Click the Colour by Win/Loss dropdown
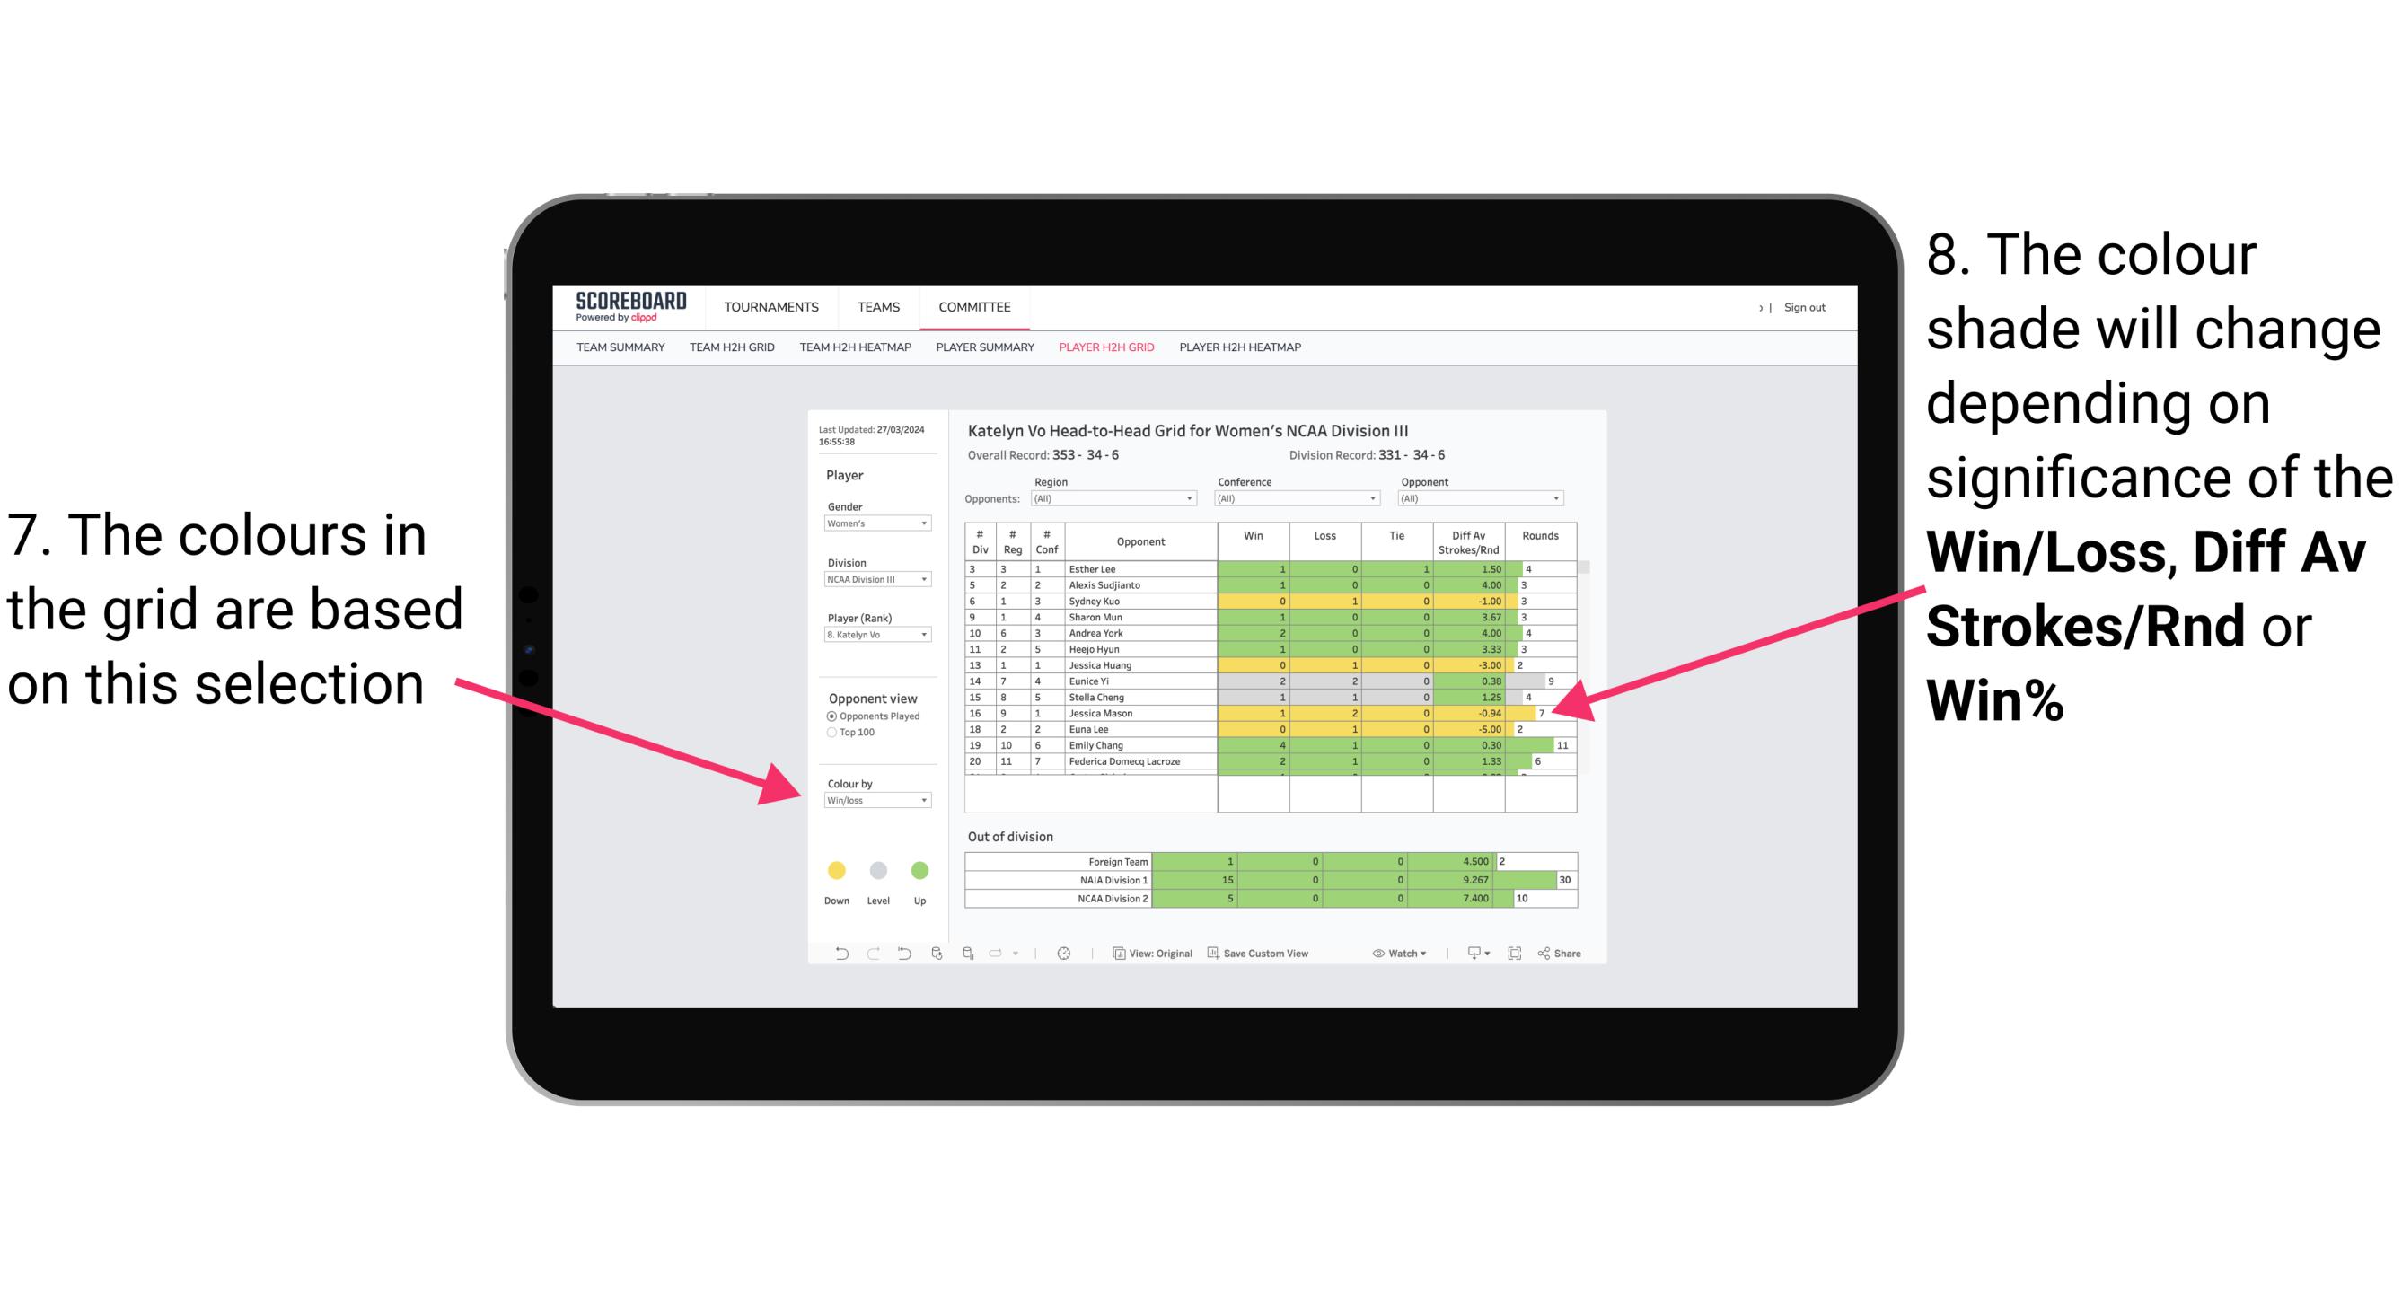The image size is (2402, 1292). [872, 799]
